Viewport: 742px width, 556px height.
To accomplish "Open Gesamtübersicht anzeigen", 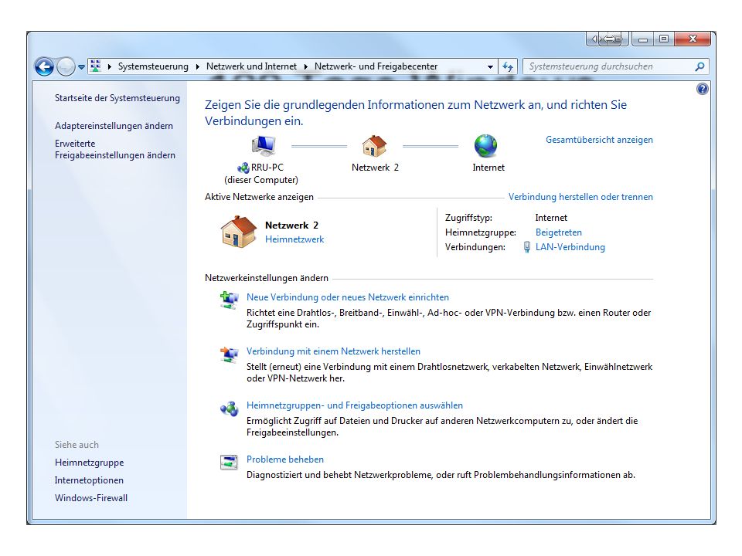I will tap(599, 140).
